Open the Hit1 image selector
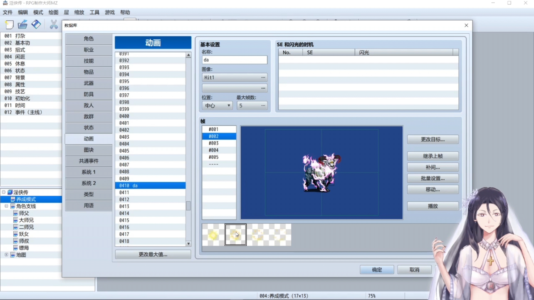Image resolution: width=534 pixels, height=300 pixels. pos(234,77)
